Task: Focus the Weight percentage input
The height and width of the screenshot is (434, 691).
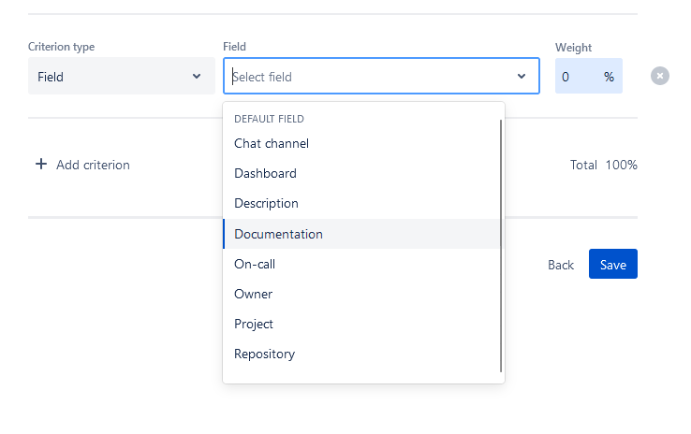Action: [576, 77]
